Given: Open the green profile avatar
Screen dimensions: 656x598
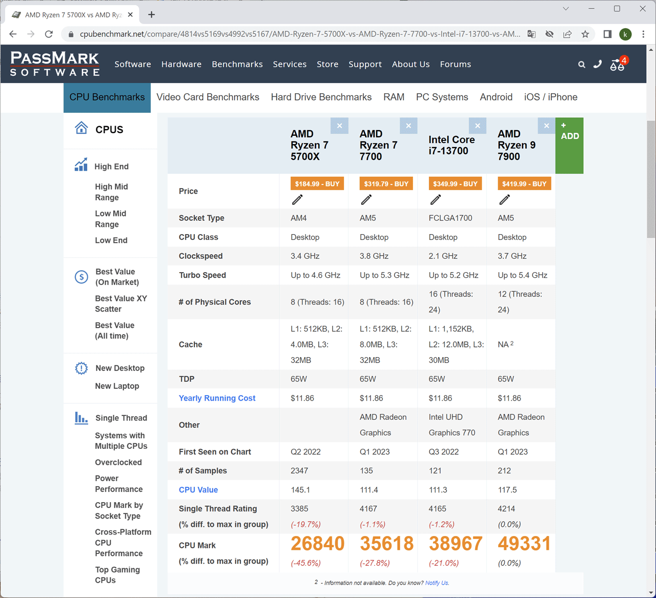Looking at the screenshot, I should coord(625,34).
